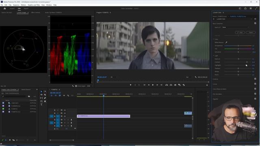This screenshot has height=146, width=260.
Task: Open the Program monitor button editor plus
Action: tap(207, 85)
